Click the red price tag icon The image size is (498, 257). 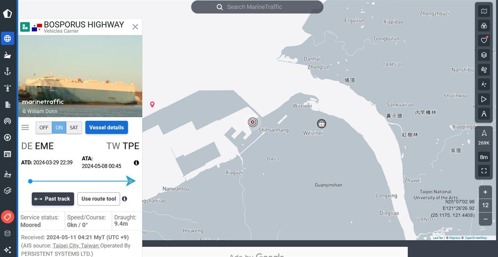tap(7, 217)
